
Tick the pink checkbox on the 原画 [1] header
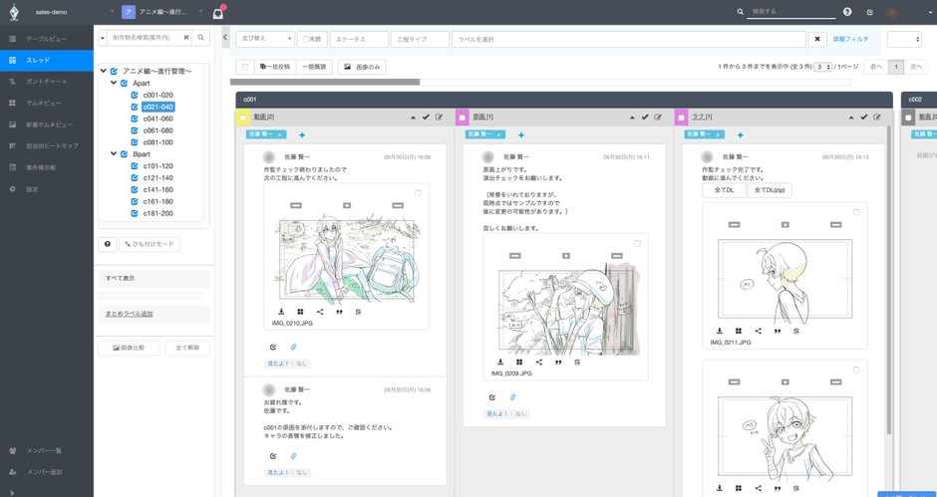(463, 118)
